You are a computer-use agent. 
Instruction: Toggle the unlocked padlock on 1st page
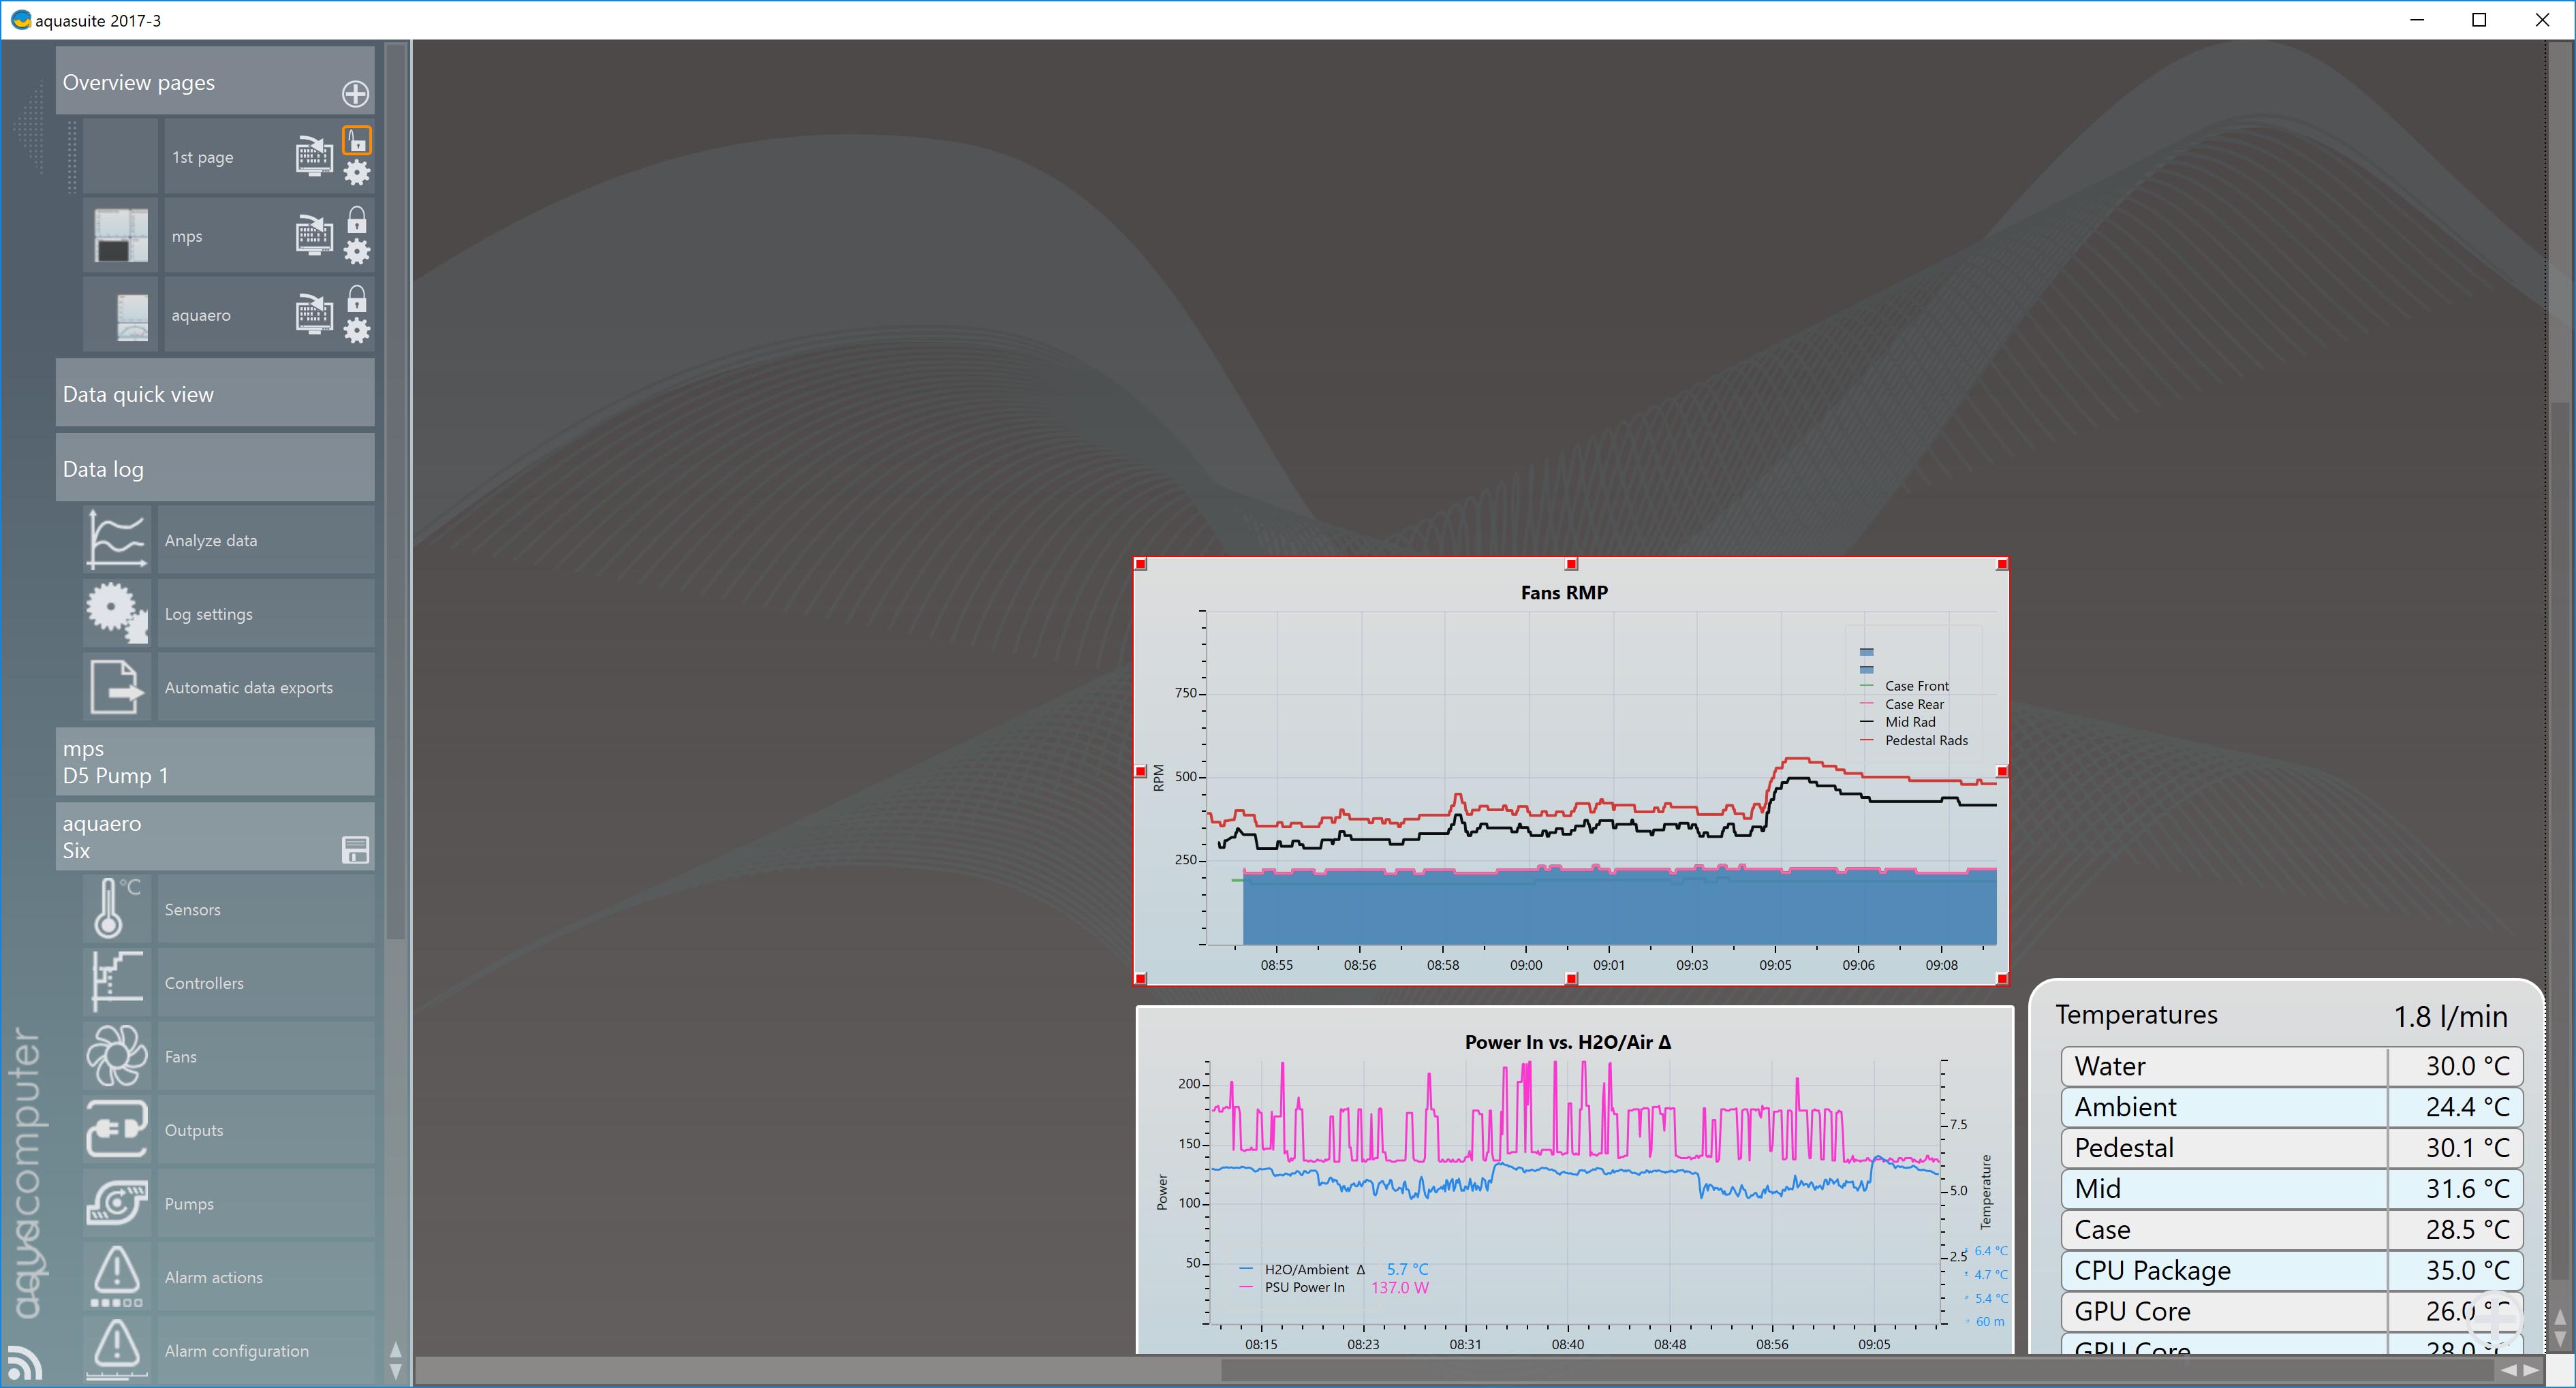point(357,140)
